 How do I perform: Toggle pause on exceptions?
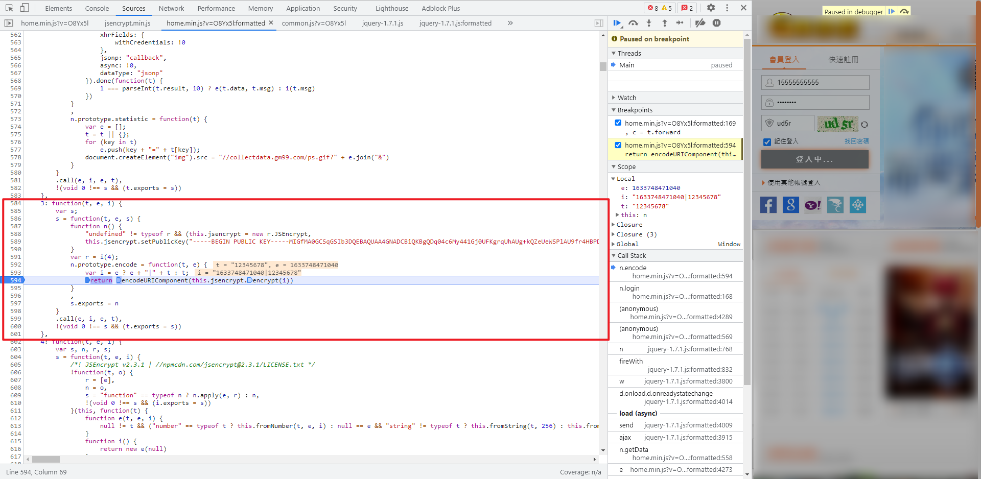tap(716, 23)
